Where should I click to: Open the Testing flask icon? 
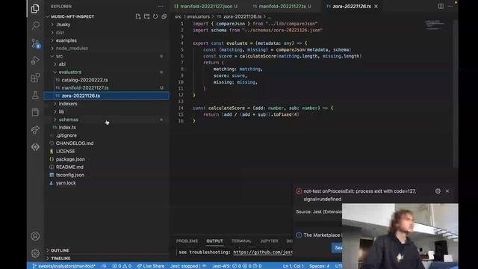[35, 95]
